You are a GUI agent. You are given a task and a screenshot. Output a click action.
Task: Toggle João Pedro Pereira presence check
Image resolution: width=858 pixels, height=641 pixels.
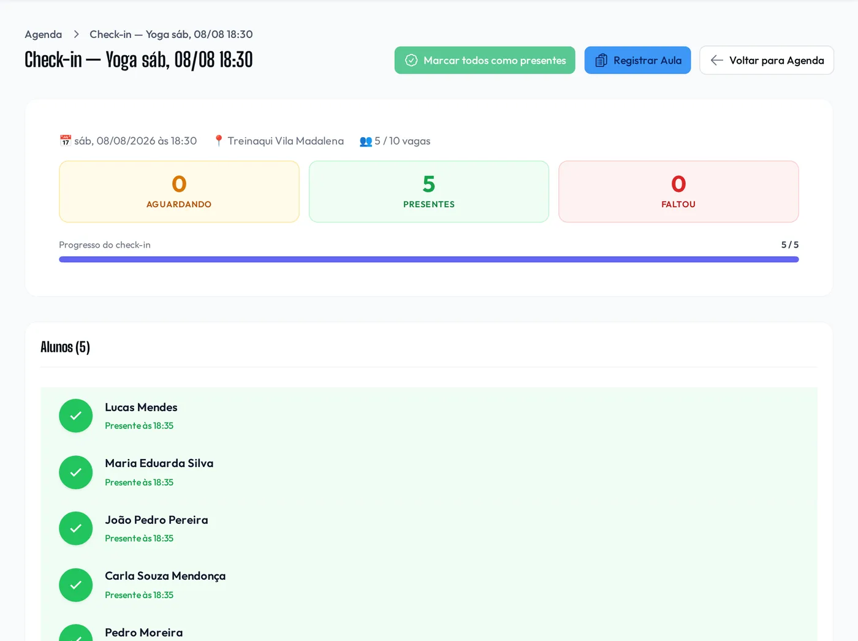point(76,528)
